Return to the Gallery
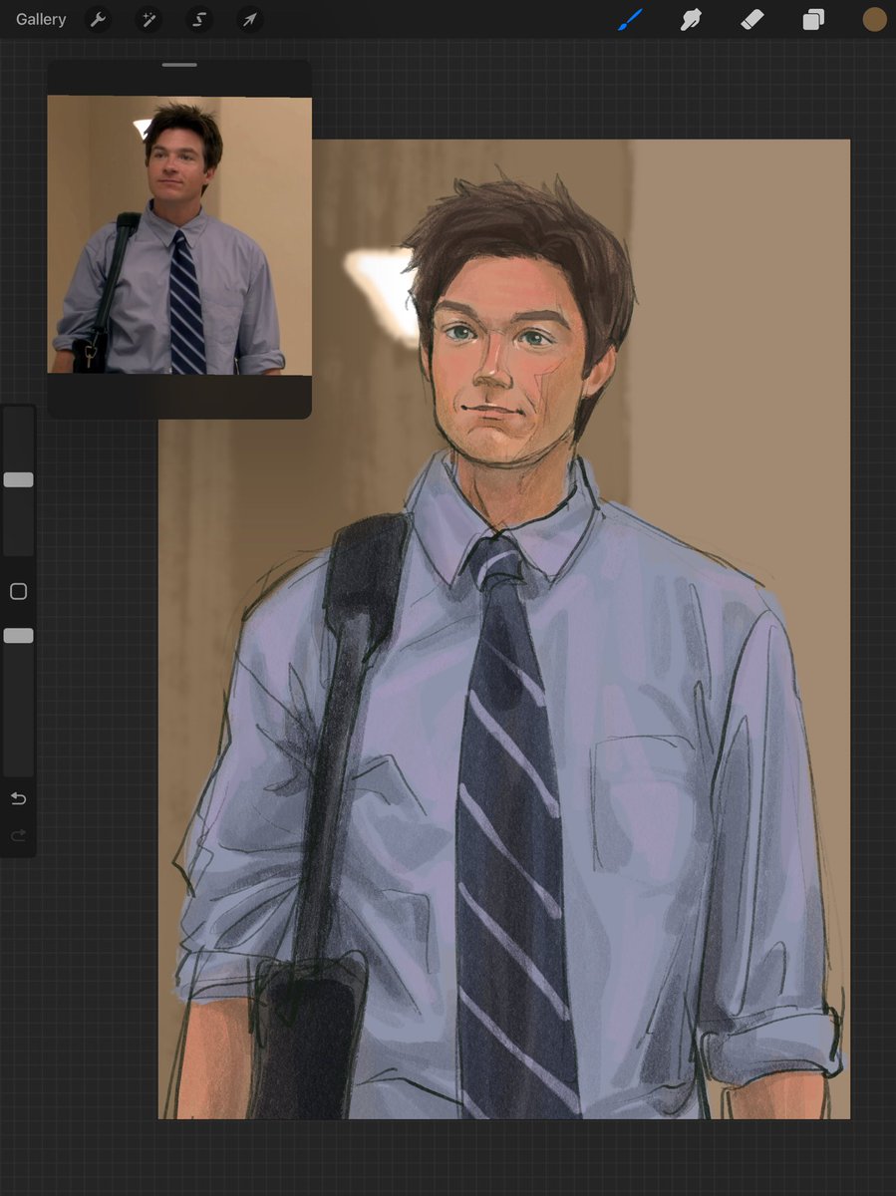 (x=41, y=20)
